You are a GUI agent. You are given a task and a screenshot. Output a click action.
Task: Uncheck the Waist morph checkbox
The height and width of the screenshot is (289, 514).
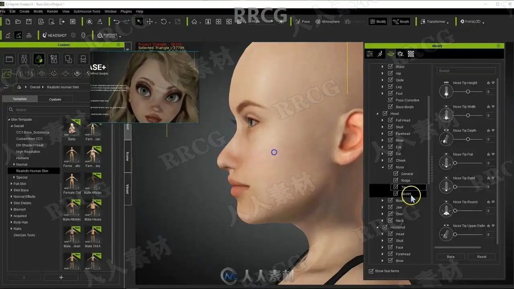[x=390, y=67]
